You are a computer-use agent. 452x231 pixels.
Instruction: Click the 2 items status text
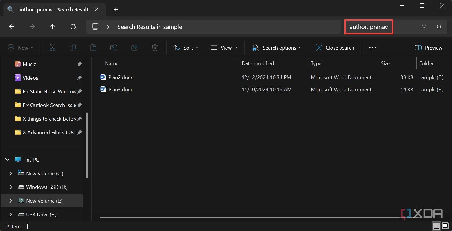tap(15, 227)
